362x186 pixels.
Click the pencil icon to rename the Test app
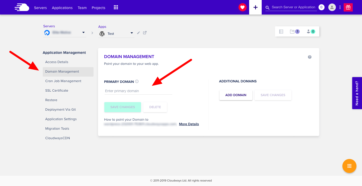tap(138, 33)
